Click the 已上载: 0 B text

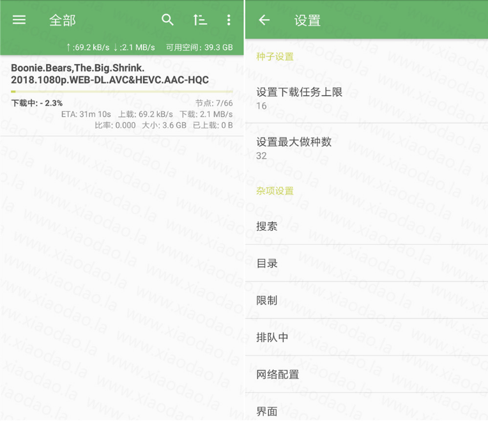click(x=213, y=125)
